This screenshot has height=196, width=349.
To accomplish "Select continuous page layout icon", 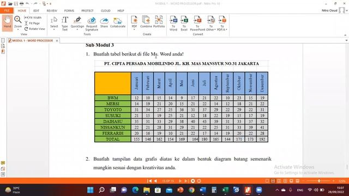I will [x=273, y=181].
